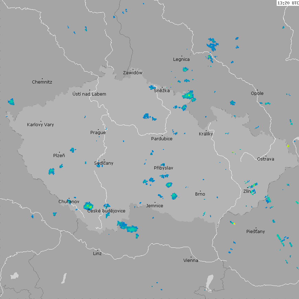Select the Legnica city label
The image size is (299, 299).
coord(181,59)
